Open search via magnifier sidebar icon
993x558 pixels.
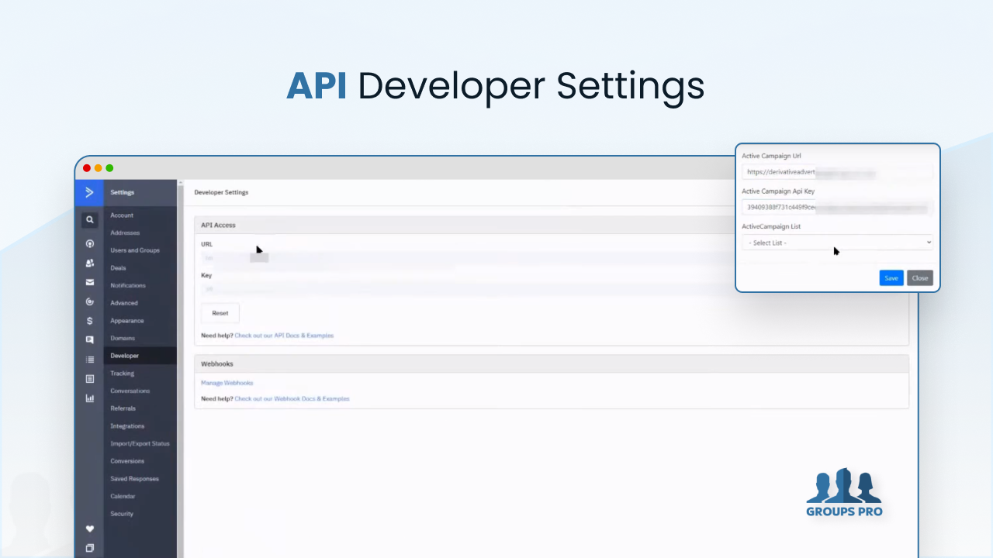click(89, 220)
